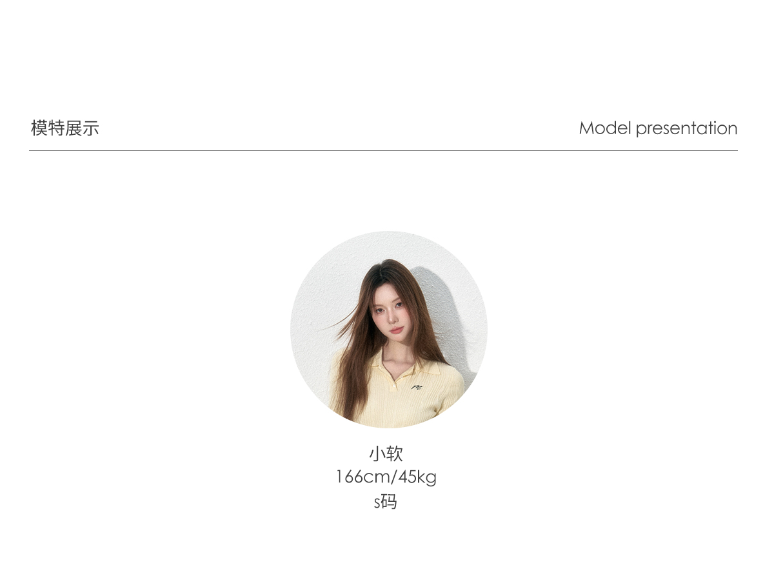Select the model name 小软

pyautogui.click(x=386, y=453)
